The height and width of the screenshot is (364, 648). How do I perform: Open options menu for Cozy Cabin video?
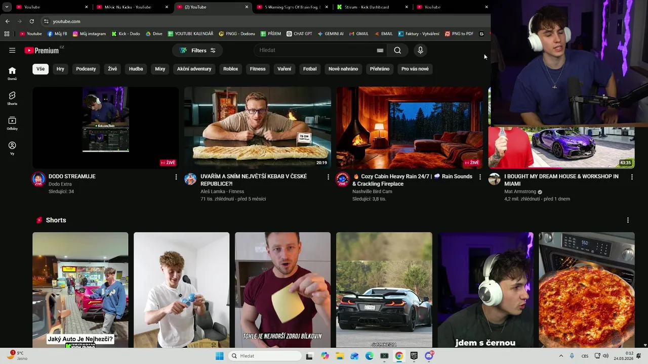[480, 177]
